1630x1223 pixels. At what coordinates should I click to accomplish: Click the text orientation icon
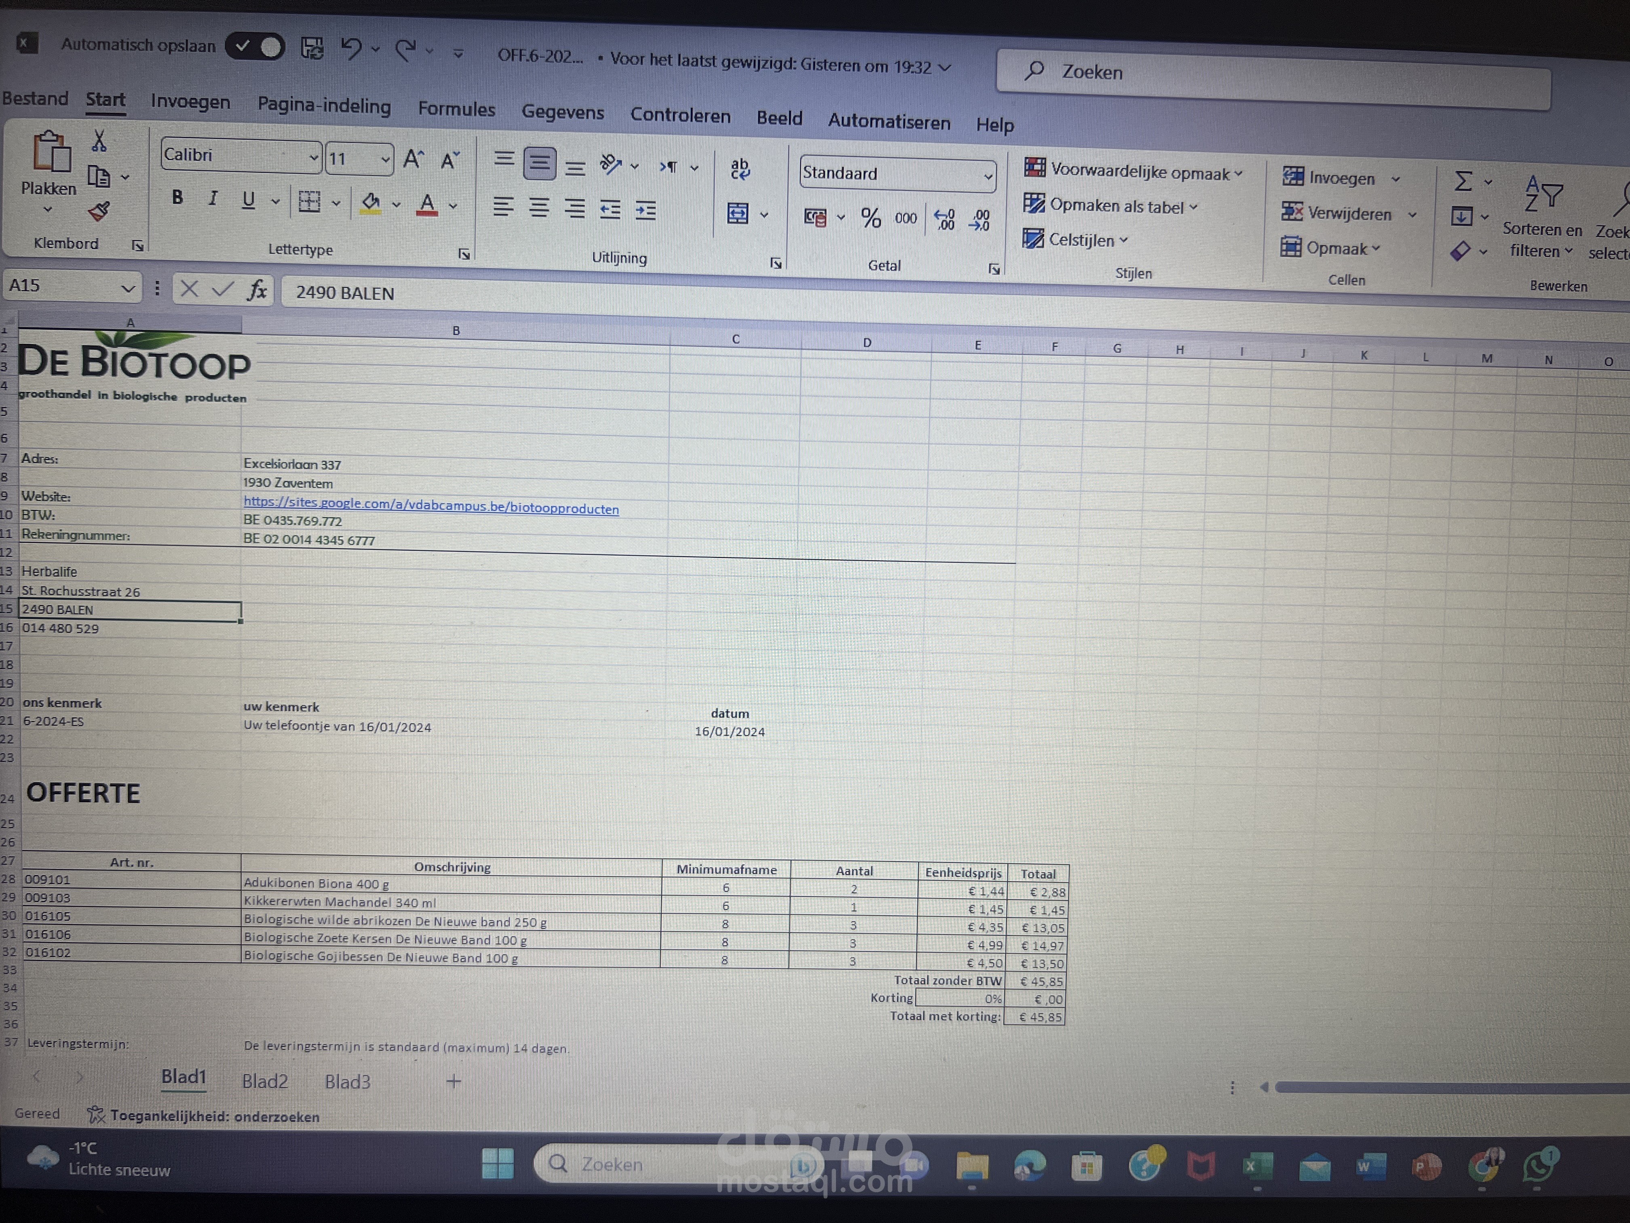click(x=611, y=164)
